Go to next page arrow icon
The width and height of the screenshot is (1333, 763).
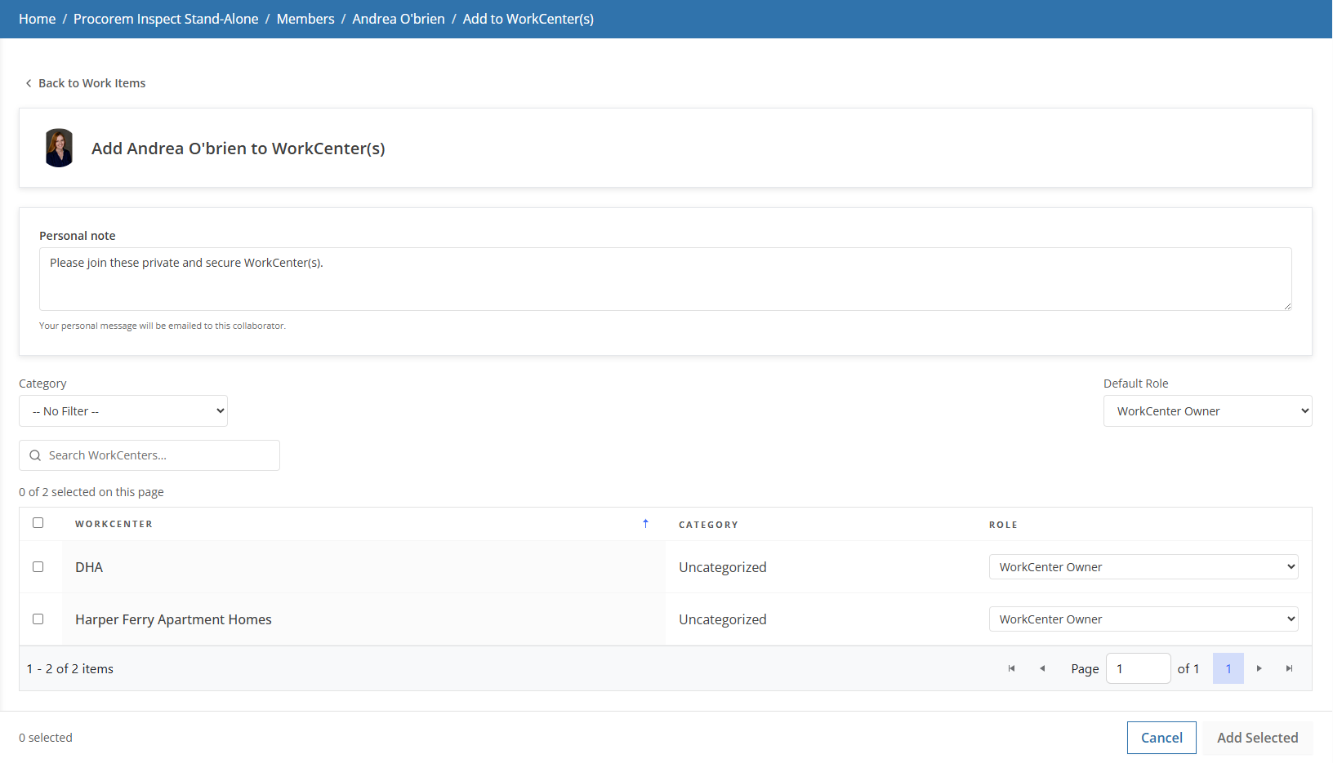pos(1259,668)
